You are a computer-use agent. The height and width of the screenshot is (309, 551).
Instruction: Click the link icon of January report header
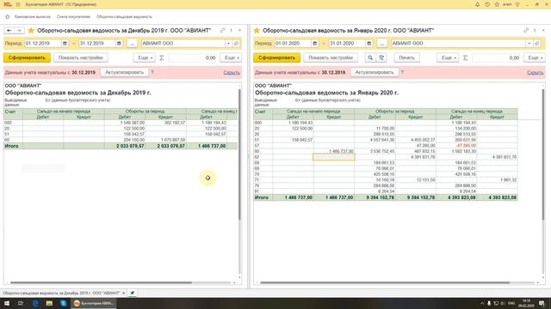point(526,31)
